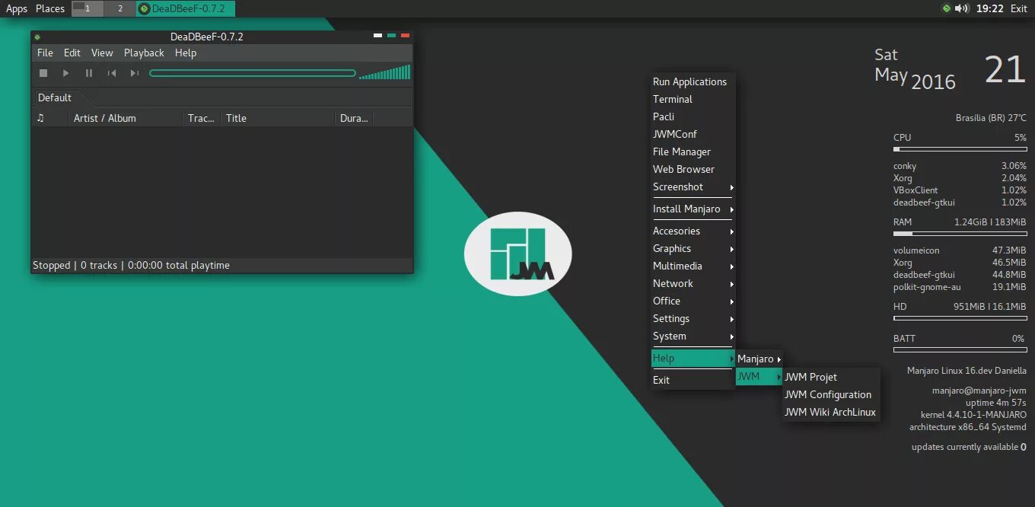Click the Title column header
The height and width of the screenshot is (507, 1035).
pos(279,118)
